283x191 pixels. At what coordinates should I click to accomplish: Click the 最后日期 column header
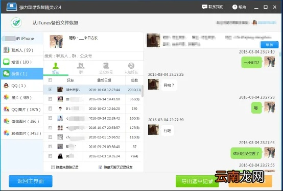104,80
